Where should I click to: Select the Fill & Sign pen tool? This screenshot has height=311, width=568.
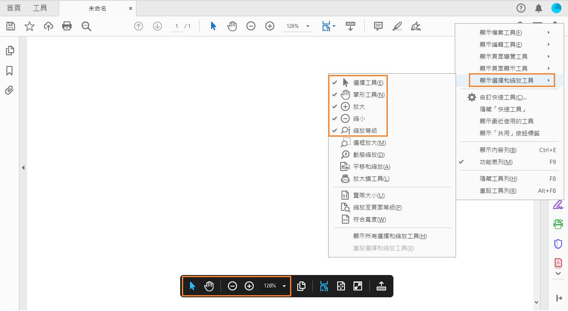point(415,26)
